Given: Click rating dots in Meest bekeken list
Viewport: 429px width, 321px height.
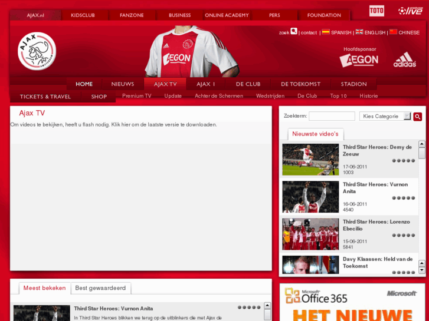Looking at the screenshot, I should click(249, 307).
